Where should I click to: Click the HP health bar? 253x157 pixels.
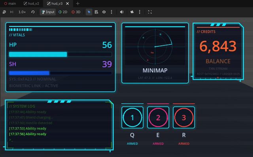click(x=60, y=54)
